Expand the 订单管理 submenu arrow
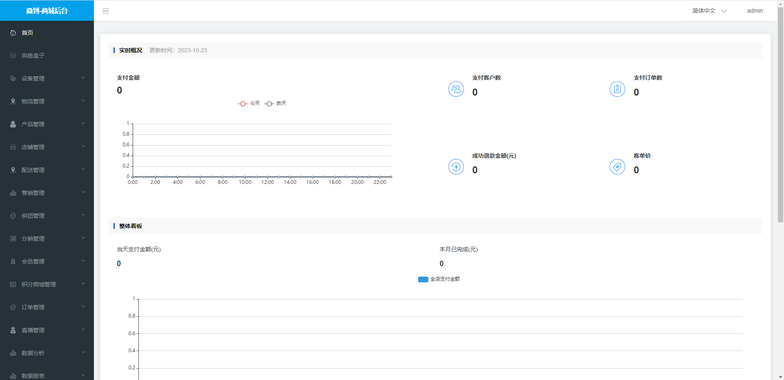784x380 pixels. coord(83,306)
